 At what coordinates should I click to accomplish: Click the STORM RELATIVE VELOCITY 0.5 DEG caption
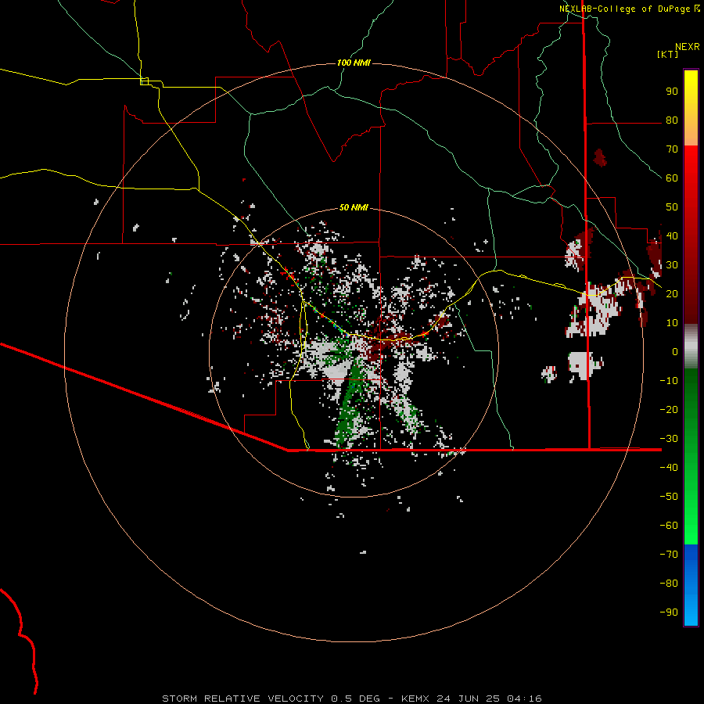(271, 699)
